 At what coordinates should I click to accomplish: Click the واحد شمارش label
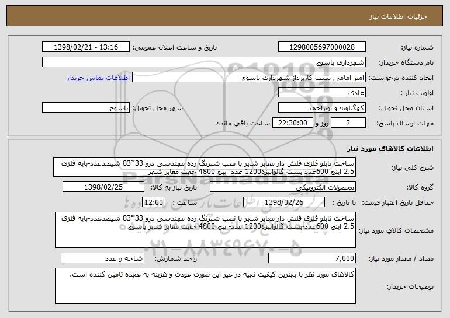(176, 258)
